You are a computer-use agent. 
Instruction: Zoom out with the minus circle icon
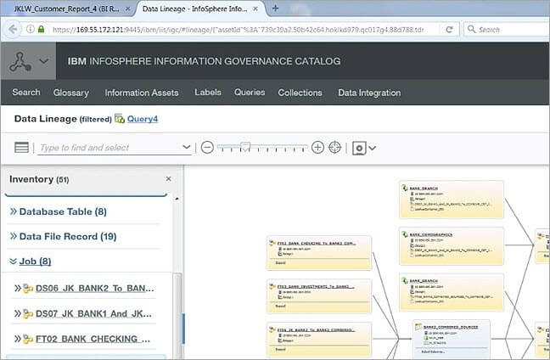[207, 148]
